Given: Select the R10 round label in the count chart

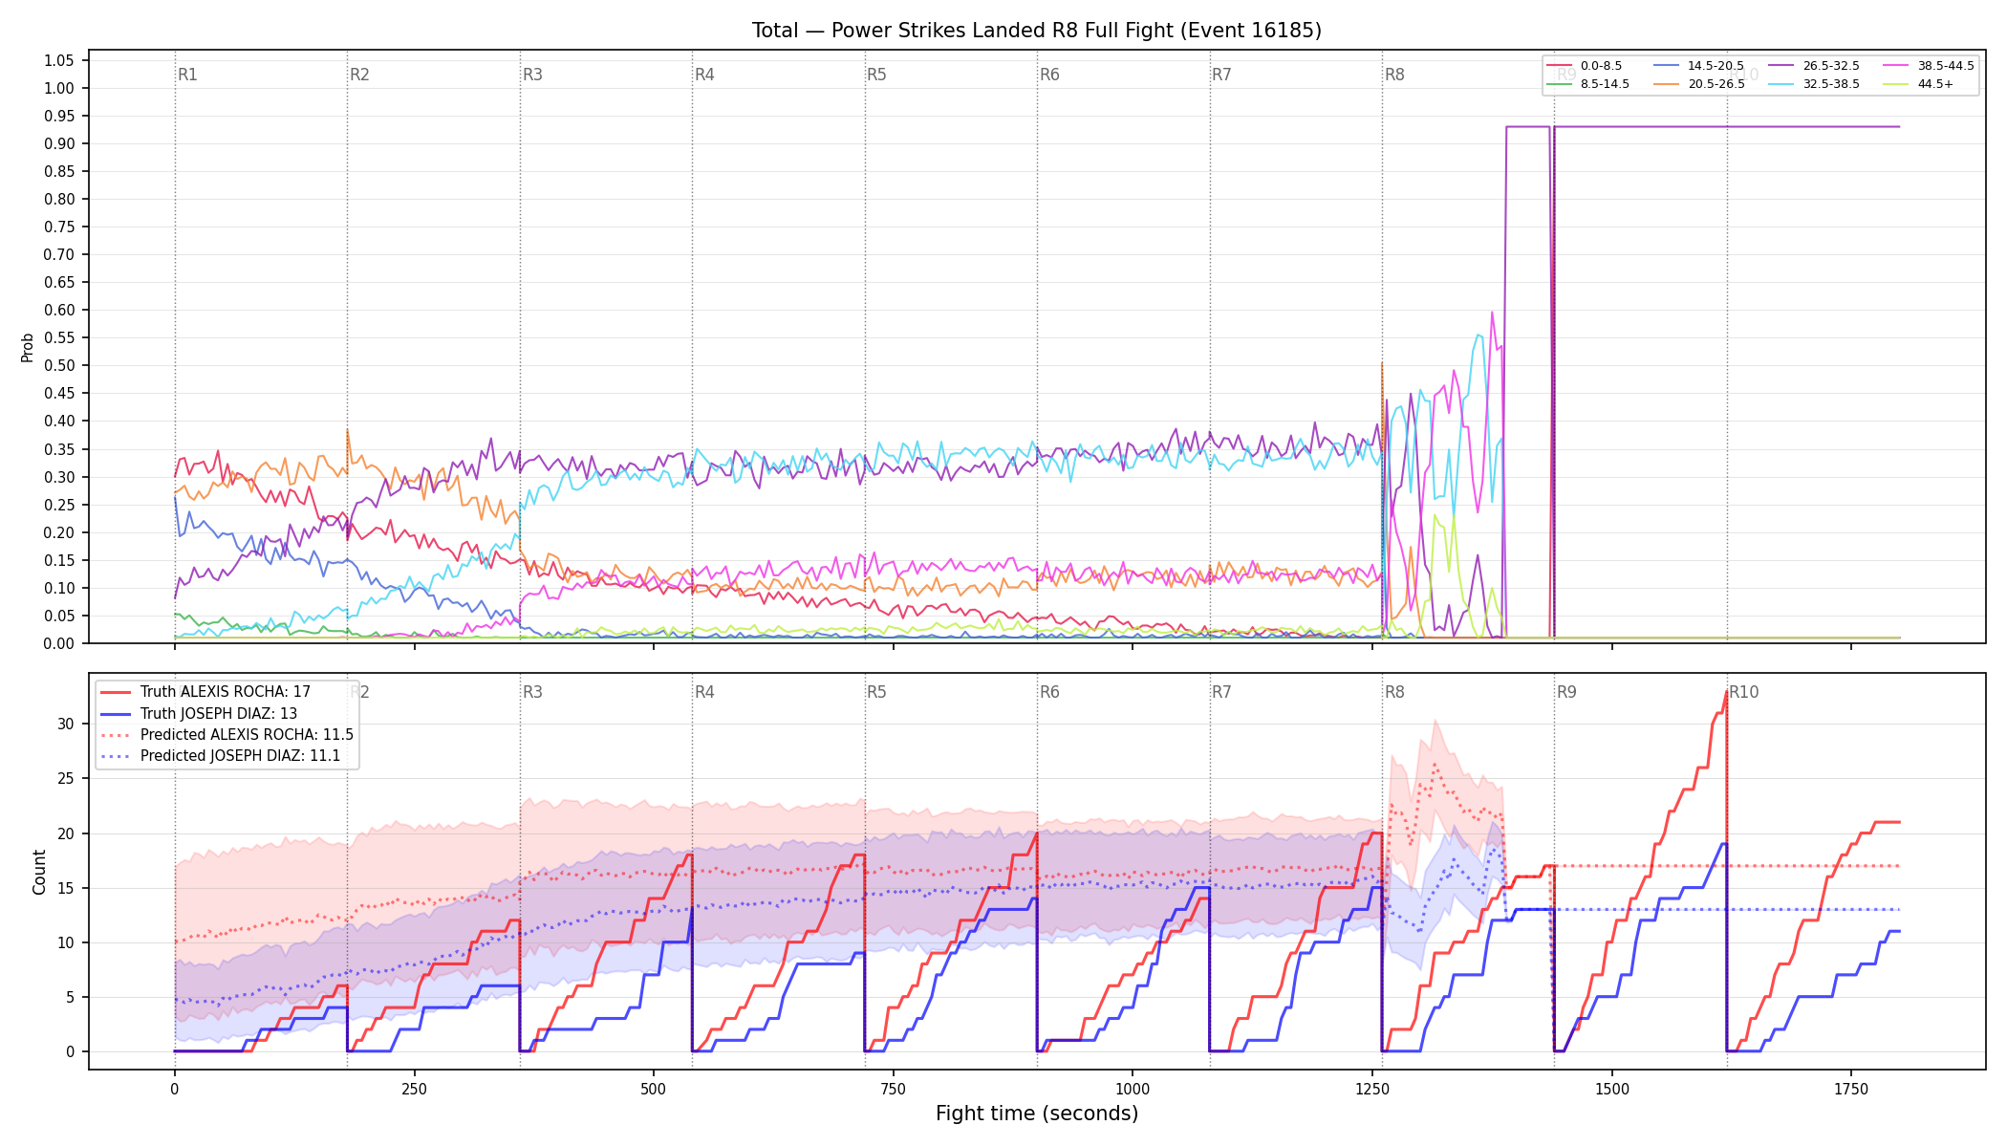Looking at the screenshot, I should coord(1743,692).
